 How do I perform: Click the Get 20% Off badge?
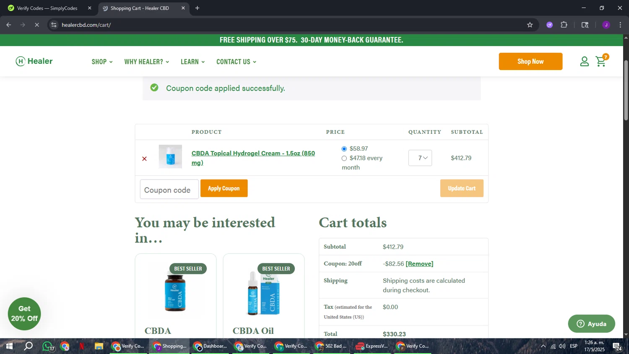click(x=24, y=314)
